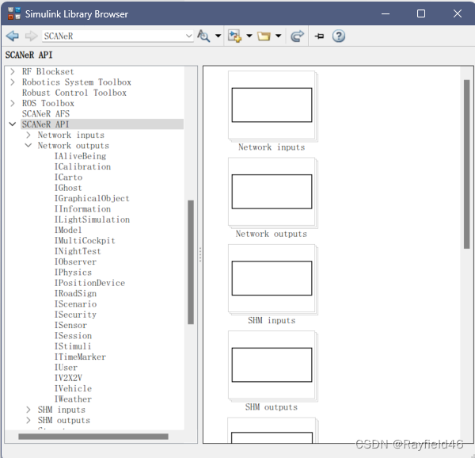Click the open folder icon
Screen dimensions: 475x458
click(x=264, y=36)
